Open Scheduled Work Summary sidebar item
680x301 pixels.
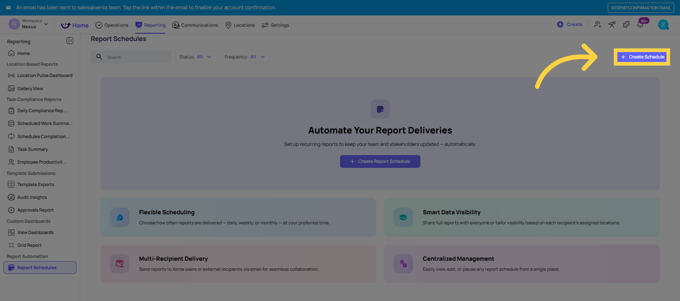point(40,123)
